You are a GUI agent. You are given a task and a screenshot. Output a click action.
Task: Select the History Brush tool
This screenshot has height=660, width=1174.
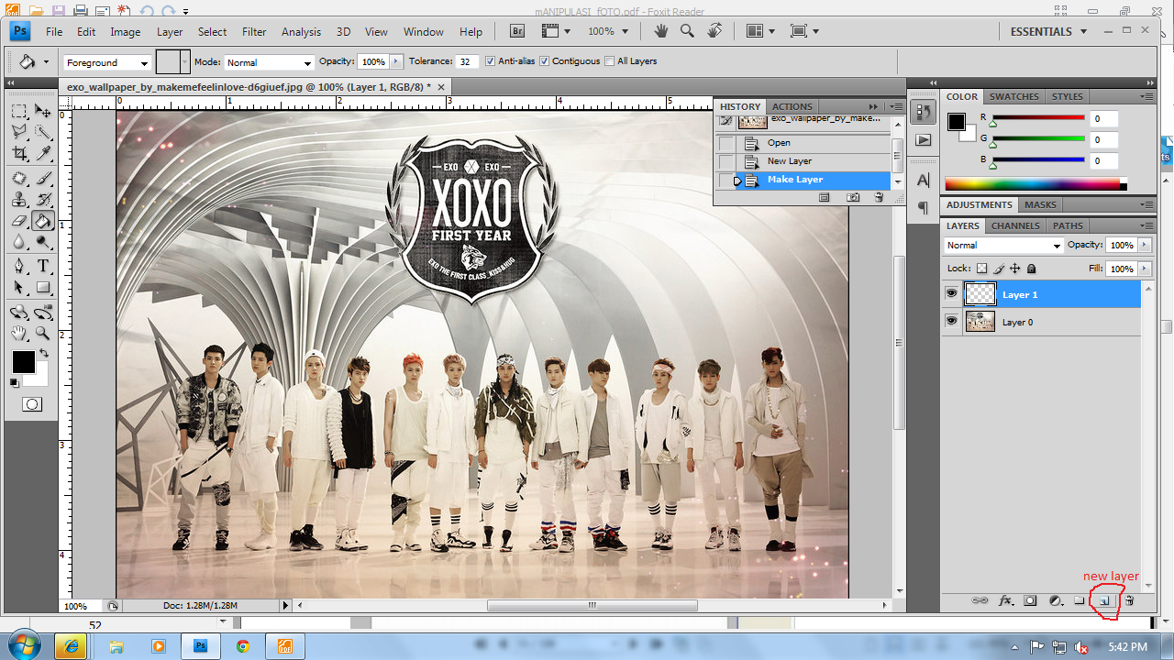[x=43, y=199]
